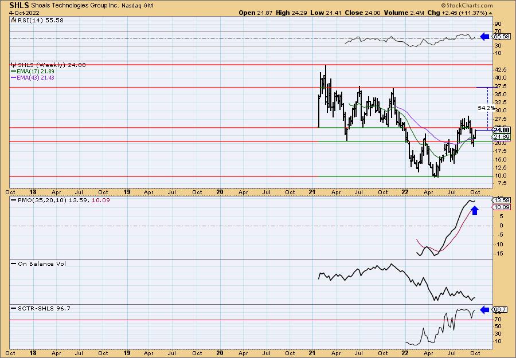Click the On Balance Vol panel label
Viewport: 516px width, 358px height.
click(42, 264)
